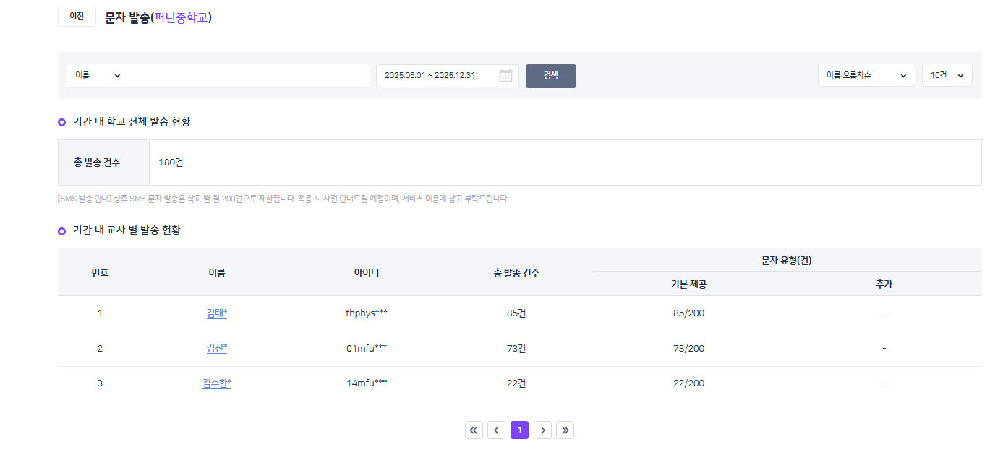
Task: Open the 10건 page size dropdown
Action: (947, 76)
